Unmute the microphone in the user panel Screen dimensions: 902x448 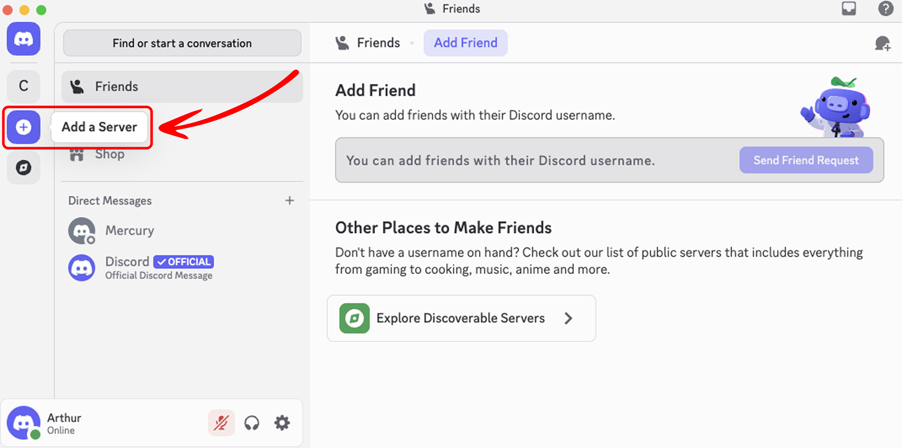221,423
